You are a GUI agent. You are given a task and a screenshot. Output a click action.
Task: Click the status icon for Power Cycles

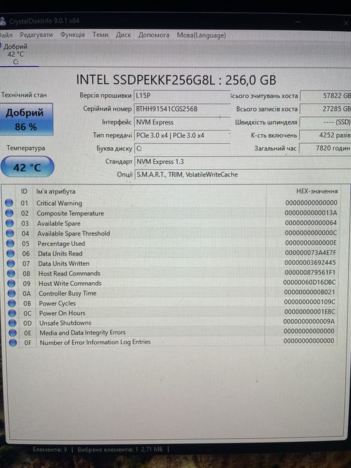pos(12,304)
